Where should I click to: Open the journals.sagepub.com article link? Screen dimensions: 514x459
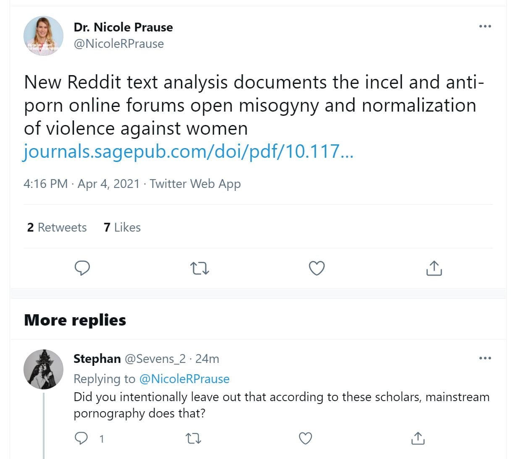(188, 151)
